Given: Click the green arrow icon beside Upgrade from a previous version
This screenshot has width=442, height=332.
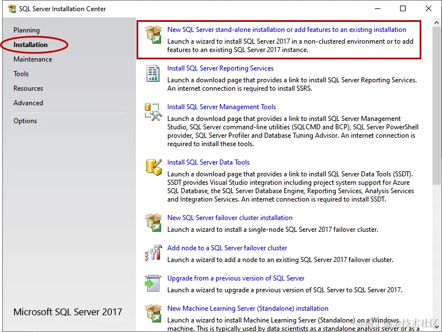Looking at the screenshot, I should (153, 283).
